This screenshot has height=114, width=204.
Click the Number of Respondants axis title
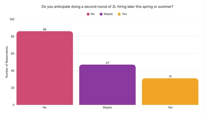click(7, 62)
